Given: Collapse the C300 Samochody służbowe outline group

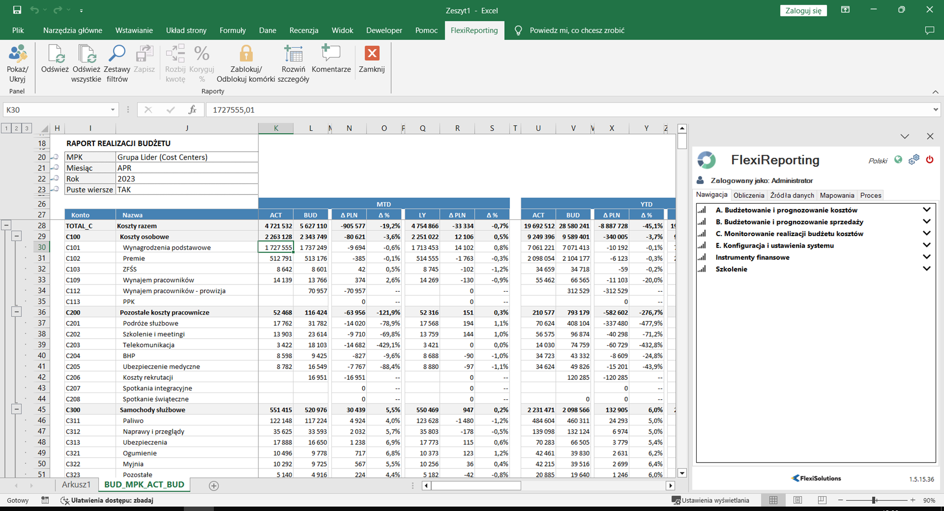Looking at the screenshot, I should [16, 409].
